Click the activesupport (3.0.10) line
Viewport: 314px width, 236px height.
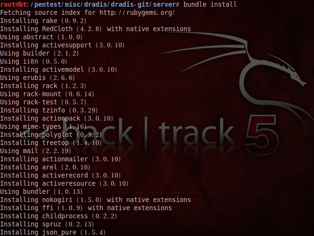point(62,45)
